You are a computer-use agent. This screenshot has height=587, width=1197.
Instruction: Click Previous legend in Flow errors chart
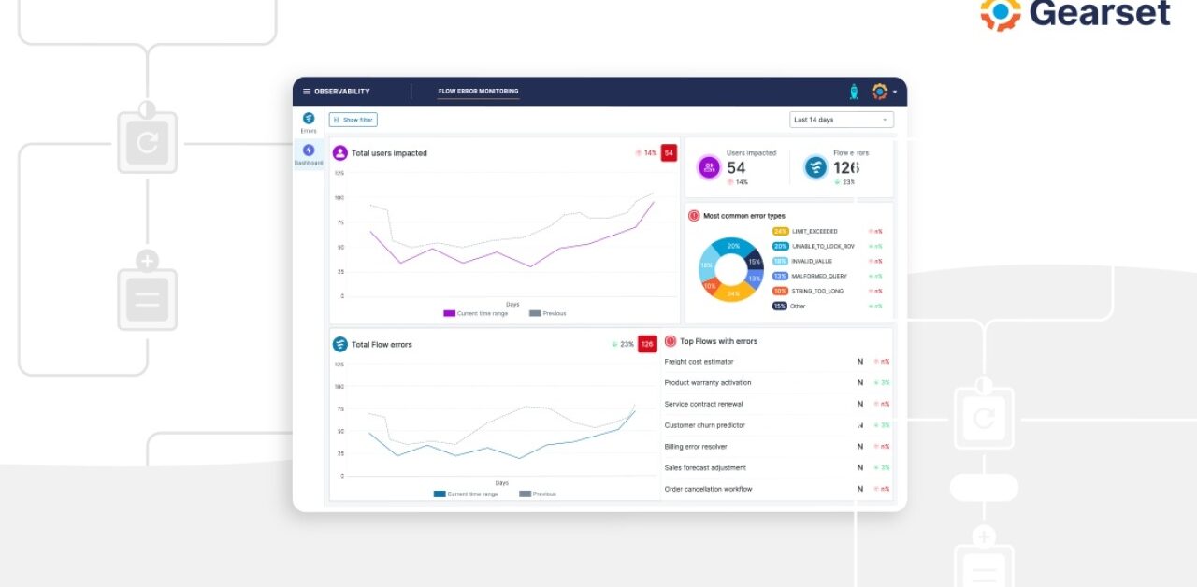(538, 494)
